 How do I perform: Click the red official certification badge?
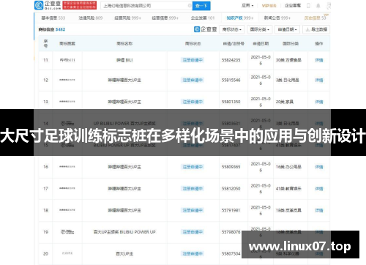pyautogui.click(x=80, y=5)
